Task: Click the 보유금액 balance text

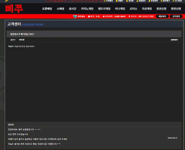Action: 114,17
